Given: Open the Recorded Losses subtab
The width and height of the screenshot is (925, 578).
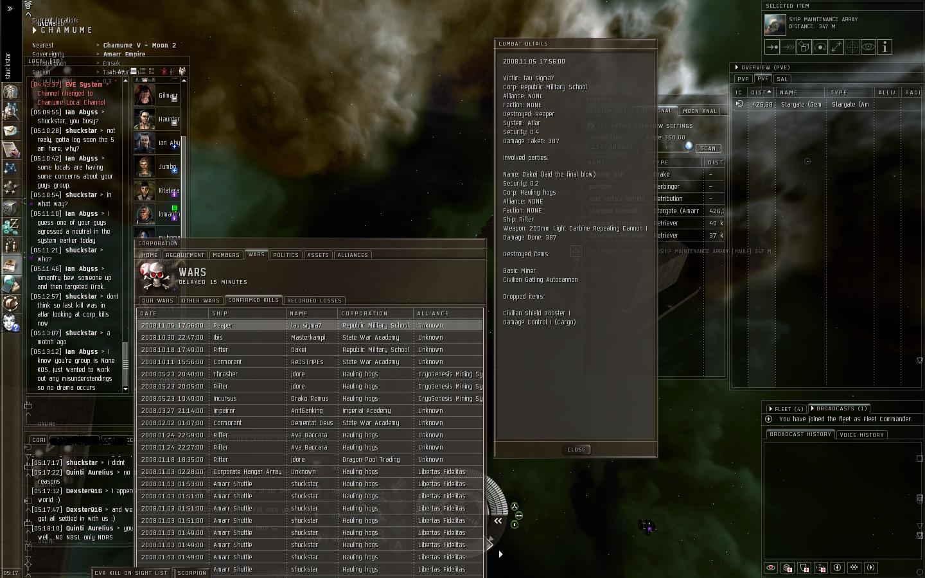Looking at the screenshot, I should coord(315,301).
